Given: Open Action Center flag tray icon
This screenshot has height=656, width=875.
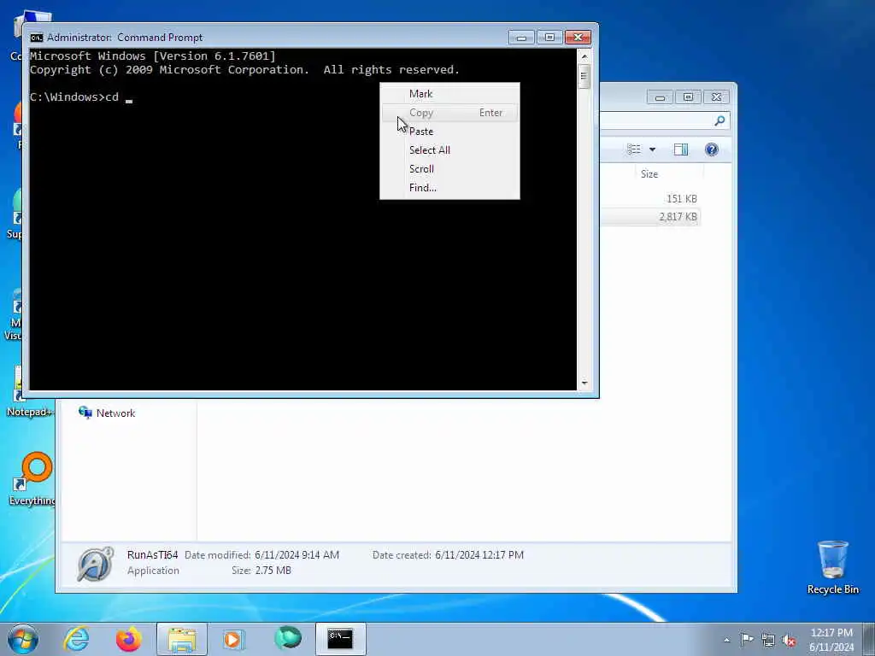Looking at the screenshot, I should click(x=747, y=639).
